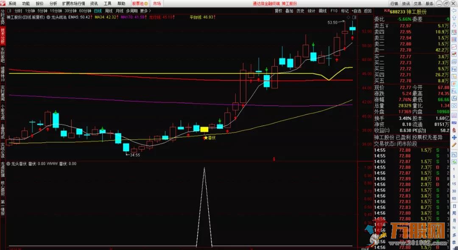Select the 60分钟 period tab
458x250 pixels.
pyautogui.click(x=85, y=11)
